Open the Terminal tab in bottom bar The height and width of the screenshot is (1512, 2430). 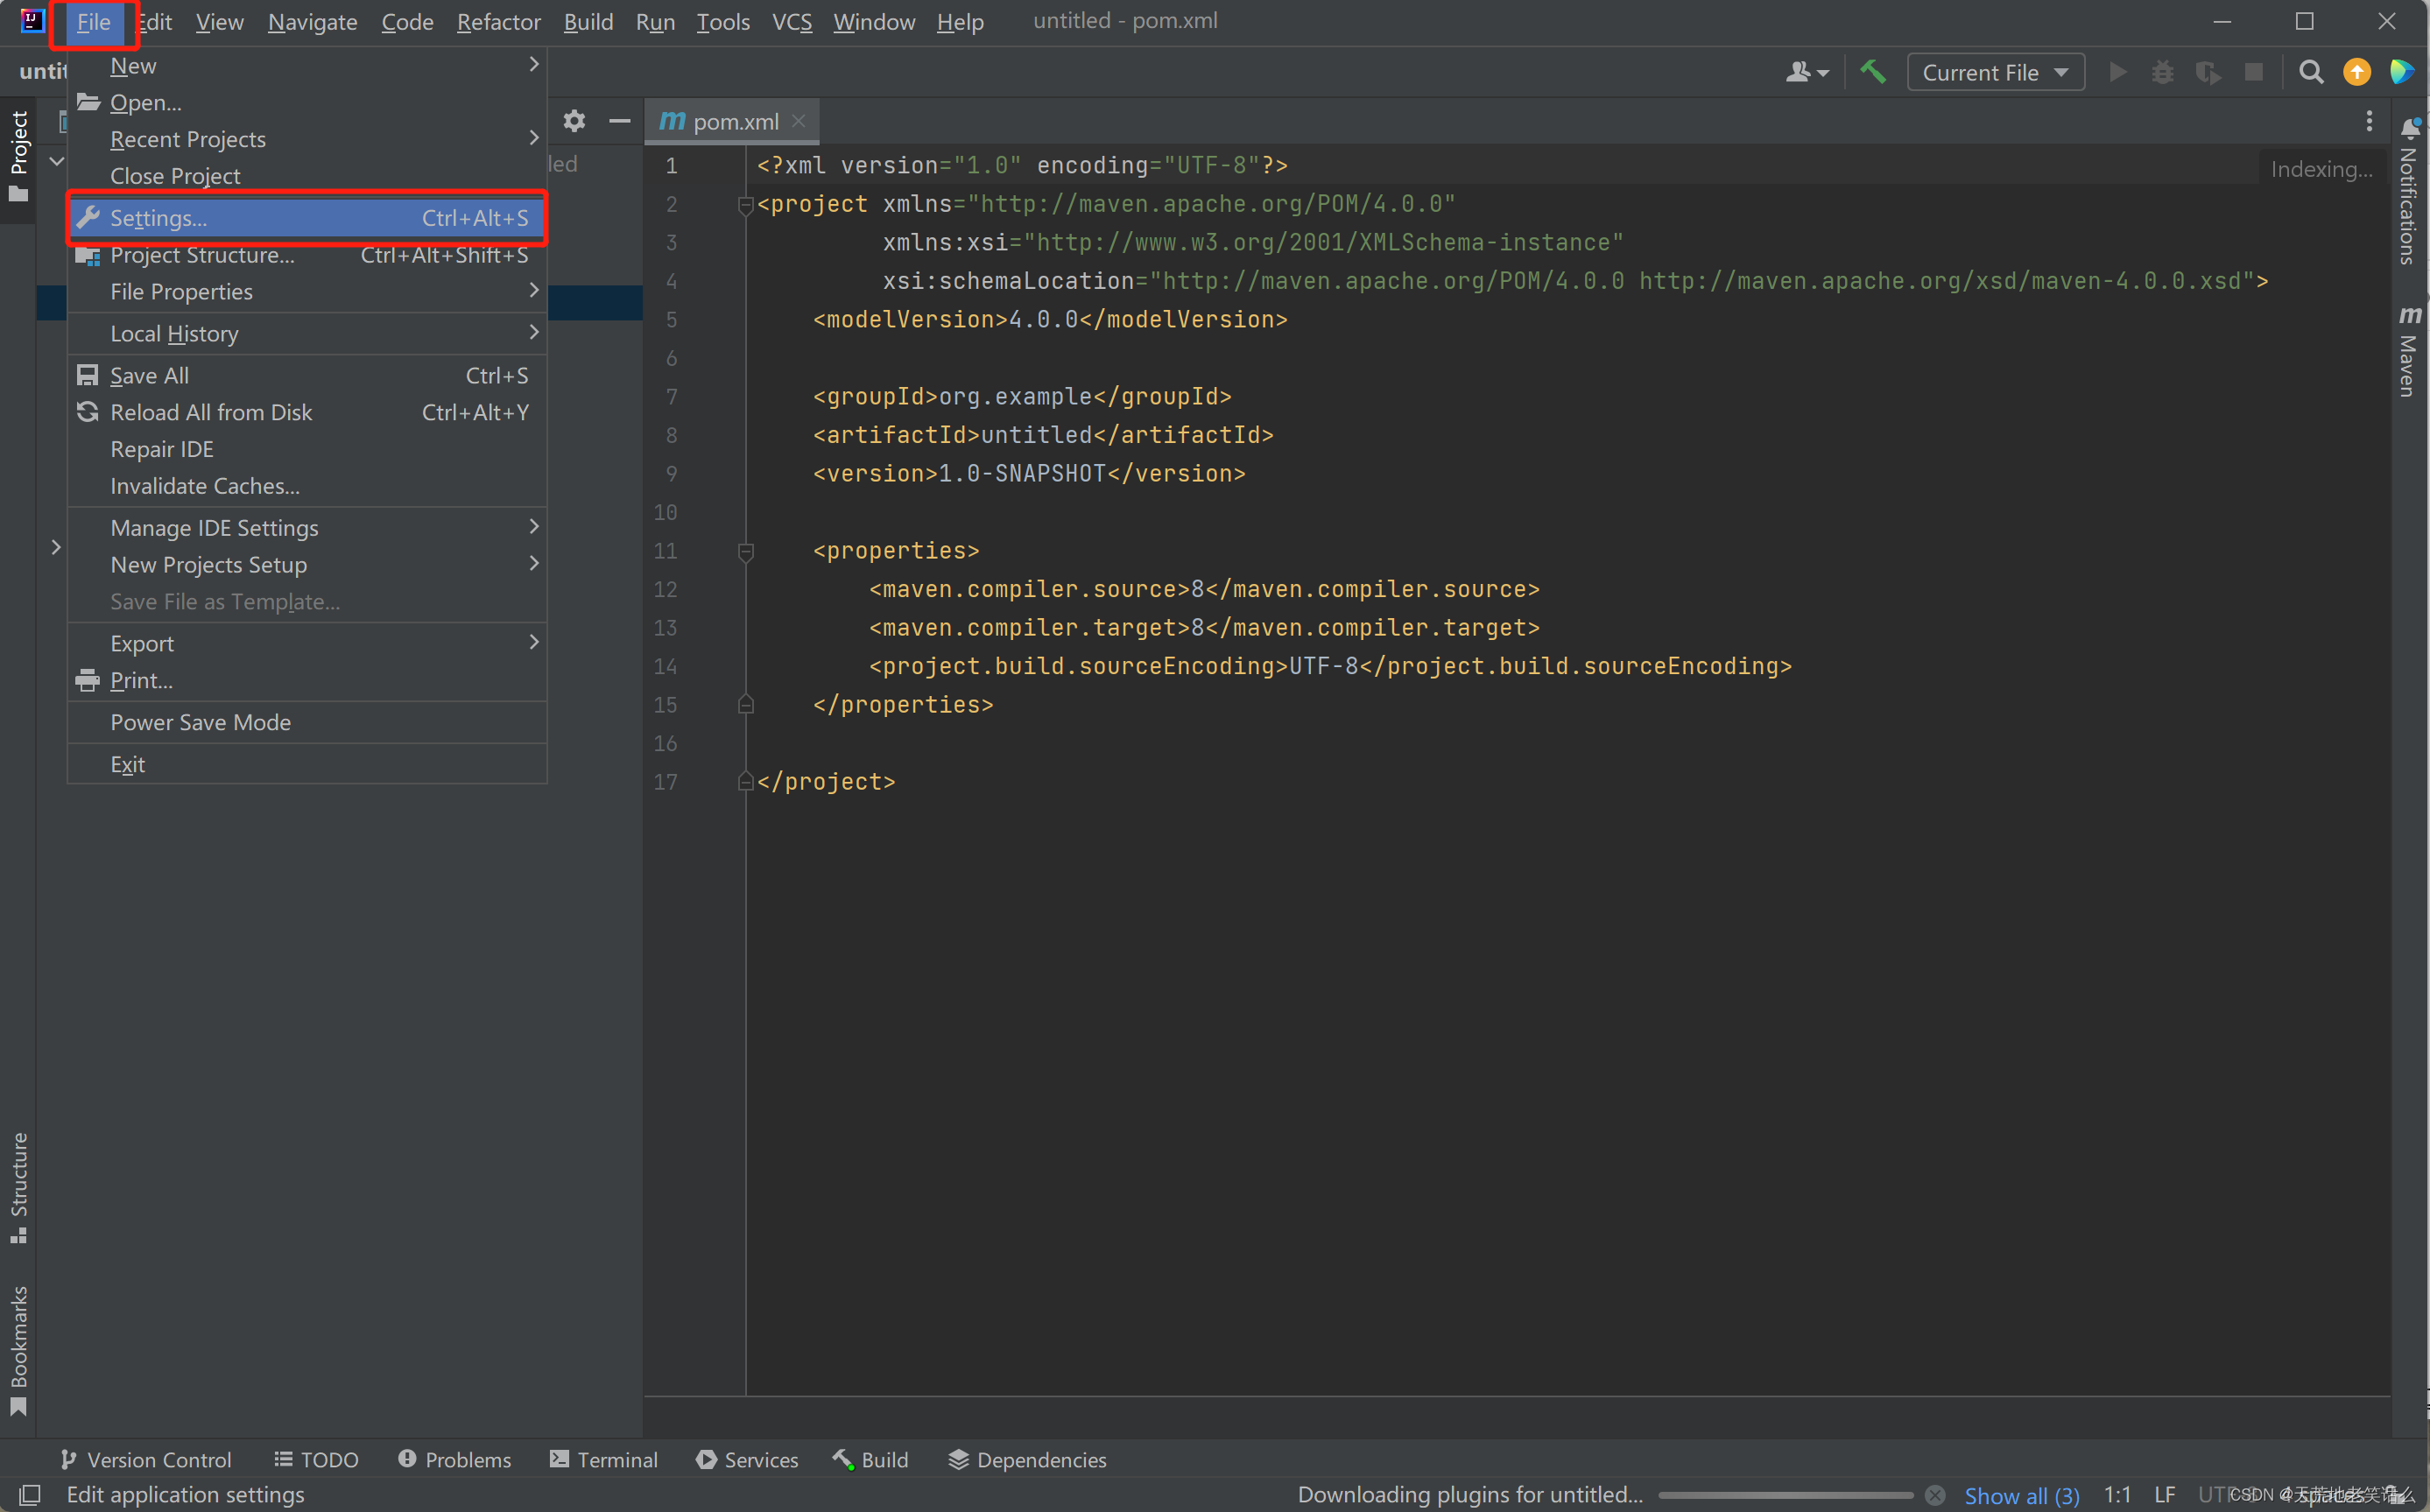coord(604,1460)
